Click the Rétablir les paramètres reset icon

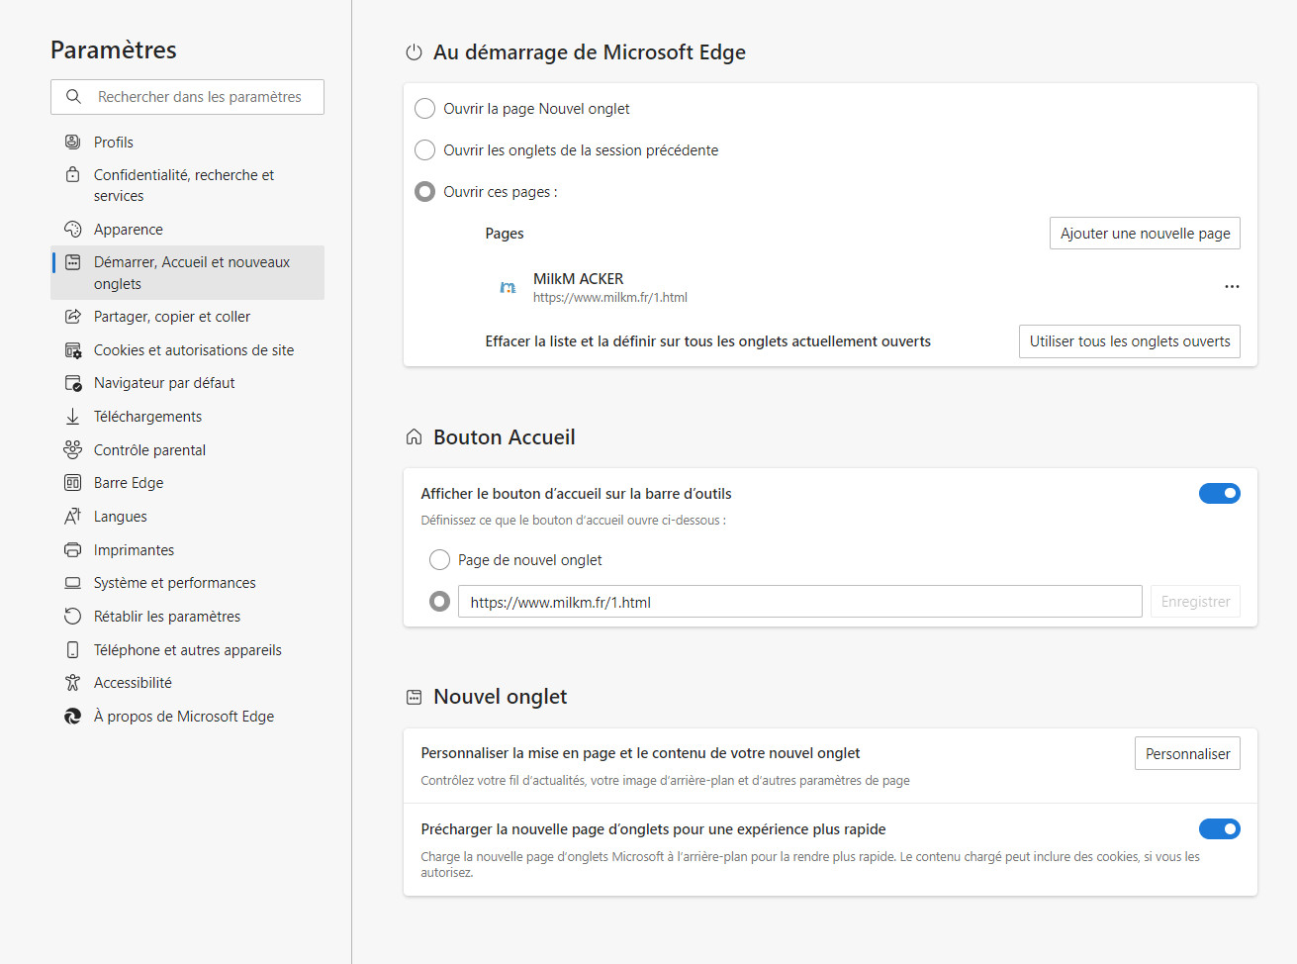[72, 616]
